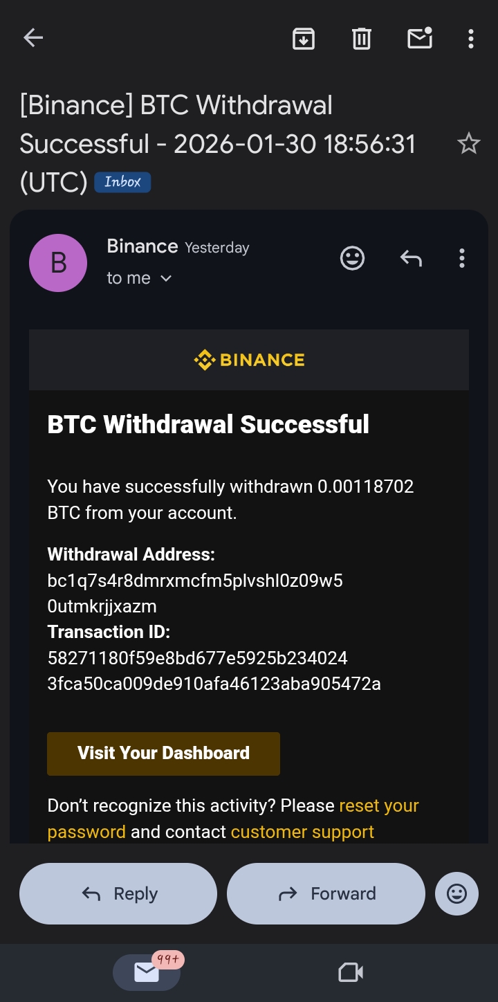498x1002 pixels.
Task: Open the reset your password link
Action: click(x=378, y=806)
